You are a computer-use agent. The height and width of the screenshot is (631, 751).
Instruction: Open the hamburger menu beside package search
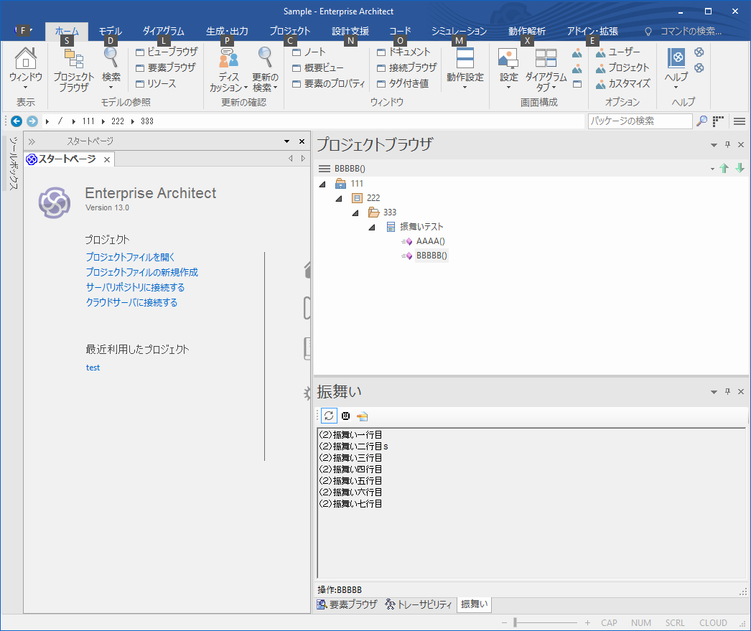pos(739,121)
